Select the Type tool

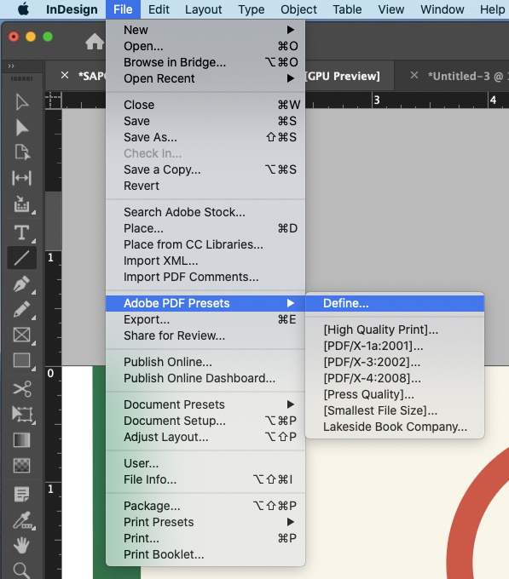pos(22,232)
